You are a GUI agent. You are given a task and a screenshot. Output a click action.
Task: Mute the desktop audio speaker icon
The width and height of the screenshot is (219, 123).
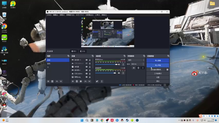click(x=119, y=73)
